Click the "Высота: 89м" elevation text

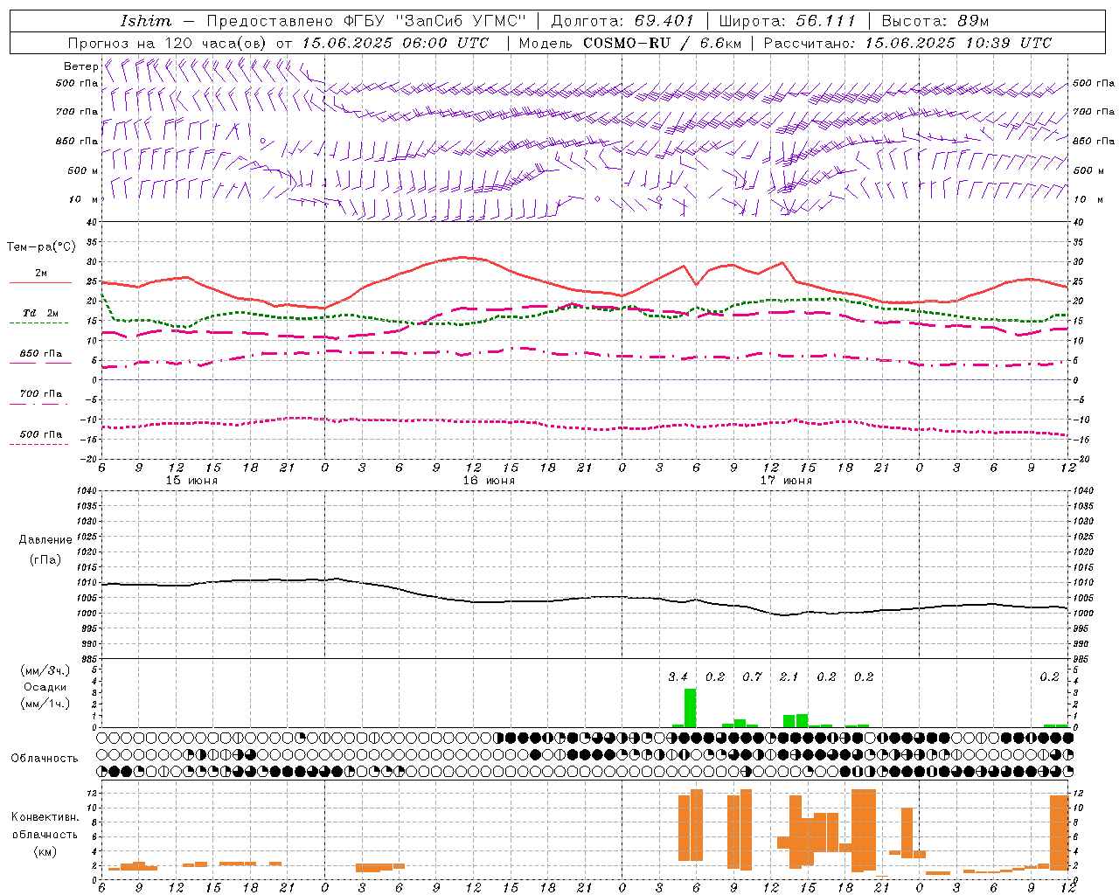(935, 21)
